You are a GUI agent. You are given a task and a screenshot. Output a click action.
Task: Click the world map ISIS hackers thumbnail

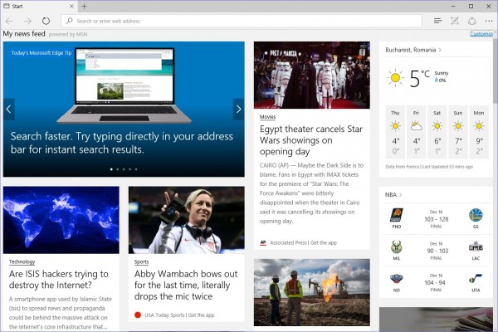[x=63, y=219]
